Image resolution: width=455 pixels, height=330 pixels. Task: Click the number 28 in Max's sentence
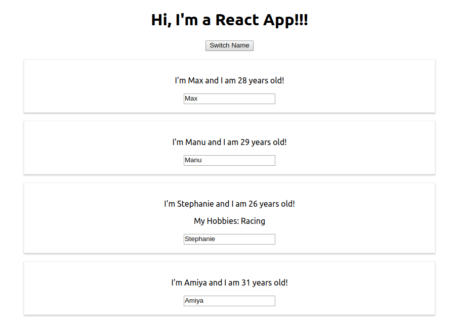(x=242, y=80)
